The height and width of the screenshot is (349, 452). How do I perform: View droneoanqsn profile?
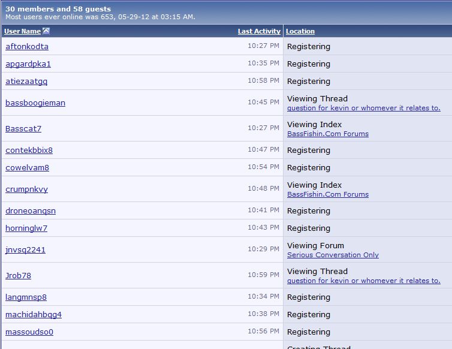pyautogui.click(x=31, y=211)
